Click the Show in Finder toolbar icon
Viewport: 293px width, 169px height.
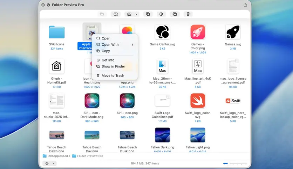click(x=175, y=14)
